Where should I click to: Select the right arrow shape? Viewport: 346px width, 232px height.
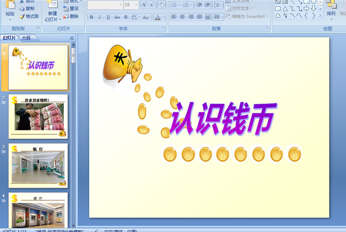[306, 9]
